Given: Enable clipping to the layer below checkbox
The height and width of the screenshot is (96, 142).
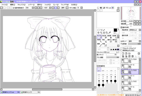Looking at the screenshot, I should click(121, 48).
